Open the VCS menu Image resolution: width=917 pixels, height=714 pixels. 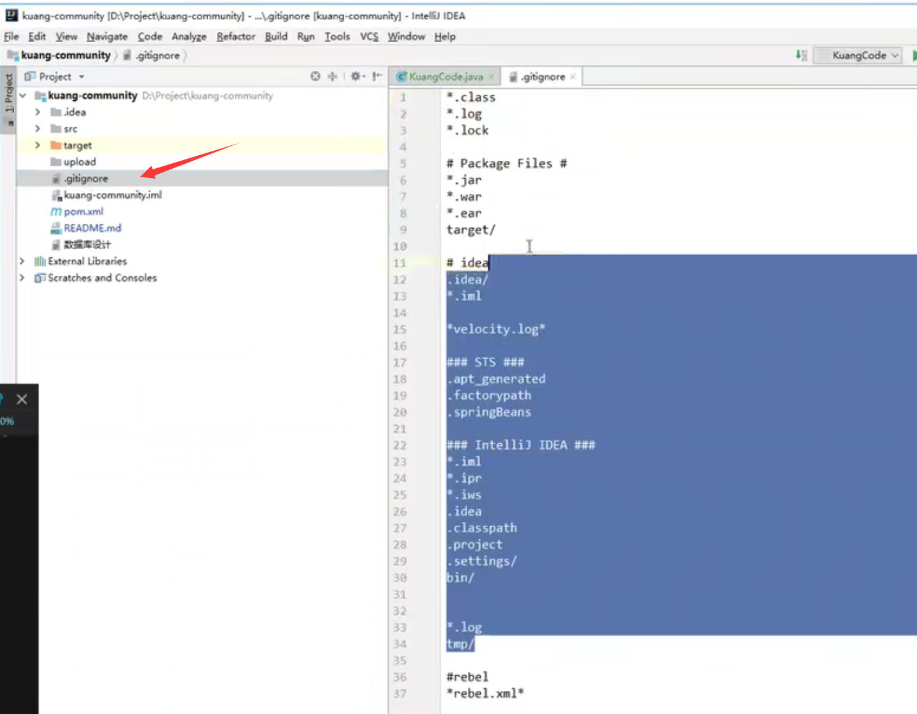369,36
